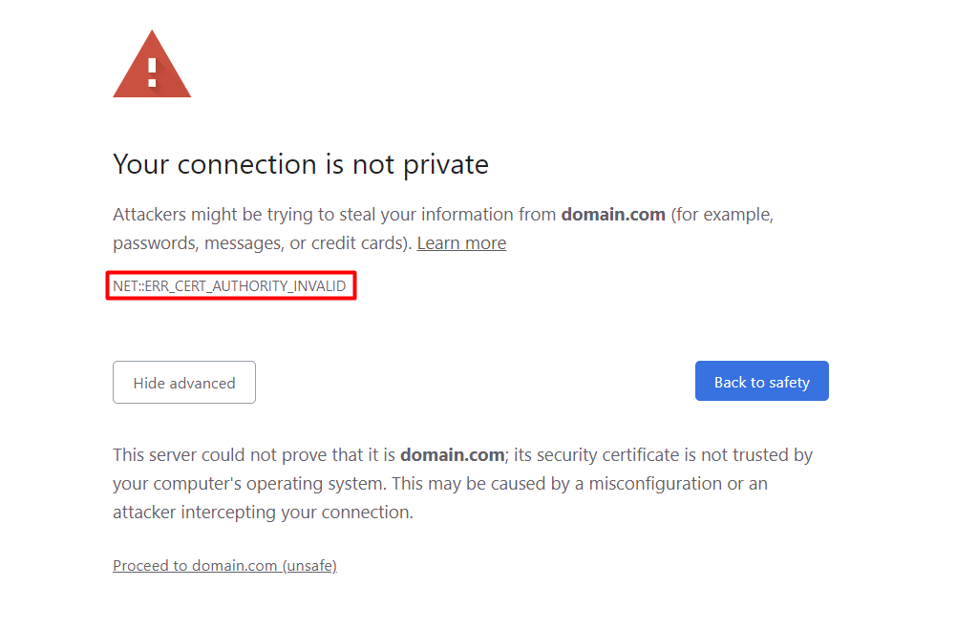Click the bold domain.com in the server explanation paragraph

[452, 454]
